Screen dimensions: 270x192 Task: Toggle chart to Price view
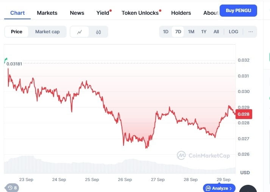(17, 32)
